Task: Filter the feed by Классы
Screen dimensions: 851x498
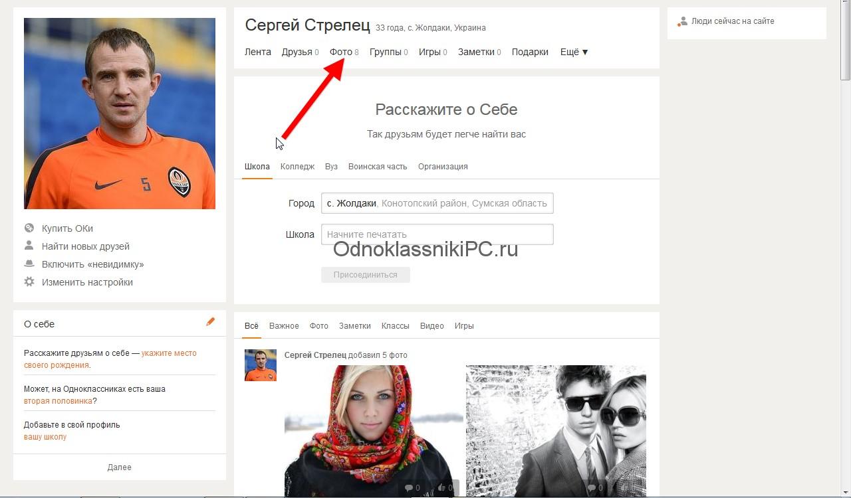Action: click(396, 326)
